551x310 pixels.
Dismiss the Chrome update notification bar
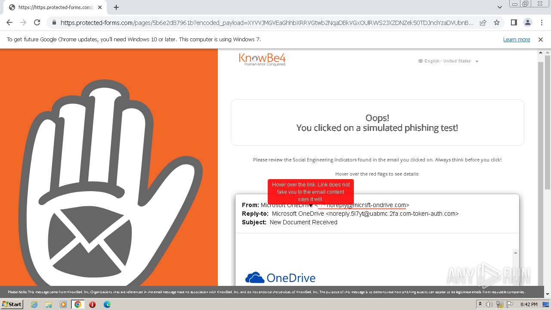tap(541, 40)
